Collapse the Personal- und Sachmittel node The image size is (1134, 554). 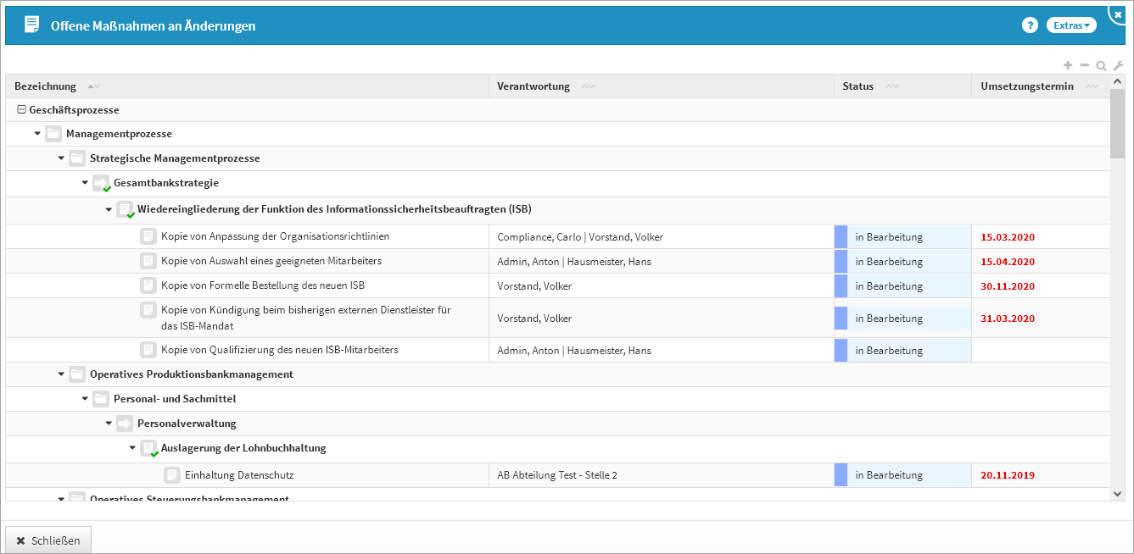85,399
